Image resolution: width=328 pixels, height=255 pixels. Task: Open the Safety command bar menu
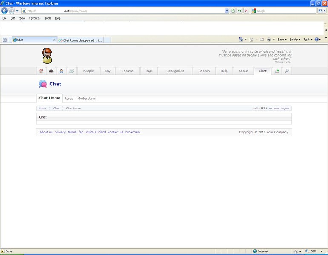pos(295,39)
